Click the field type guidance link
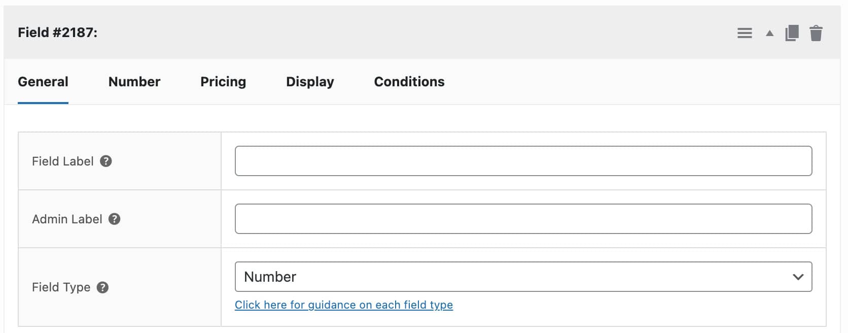The image size is (848, 333). tap(344, 305)
